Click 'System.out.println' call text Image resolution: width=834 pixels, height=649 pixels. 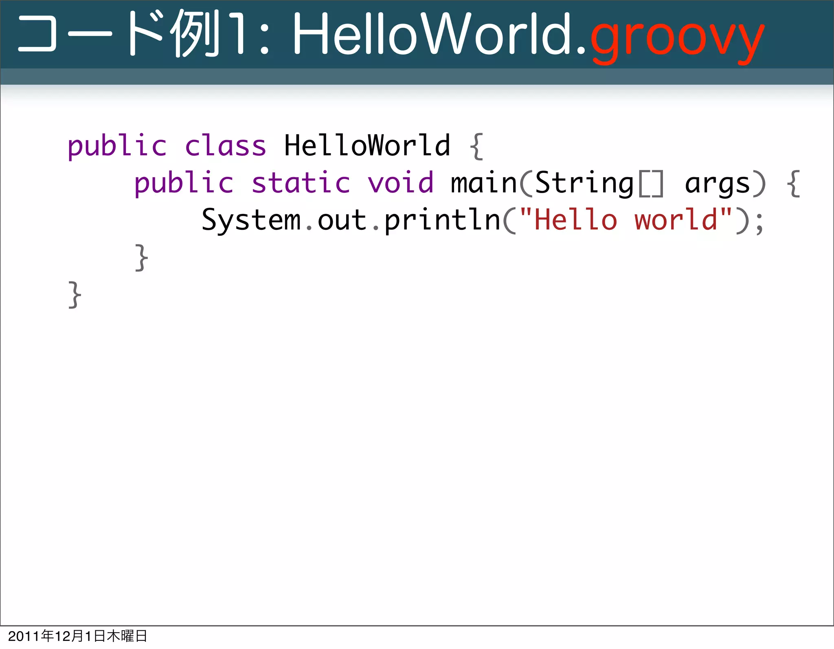(351, 220)
